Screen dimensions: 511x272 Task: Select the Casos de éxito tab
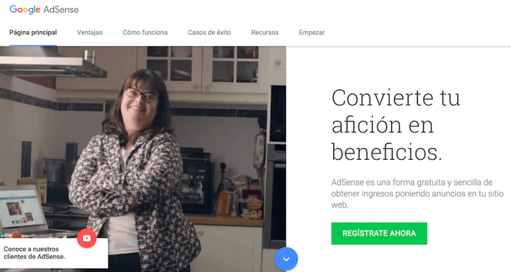pos(209,33)
